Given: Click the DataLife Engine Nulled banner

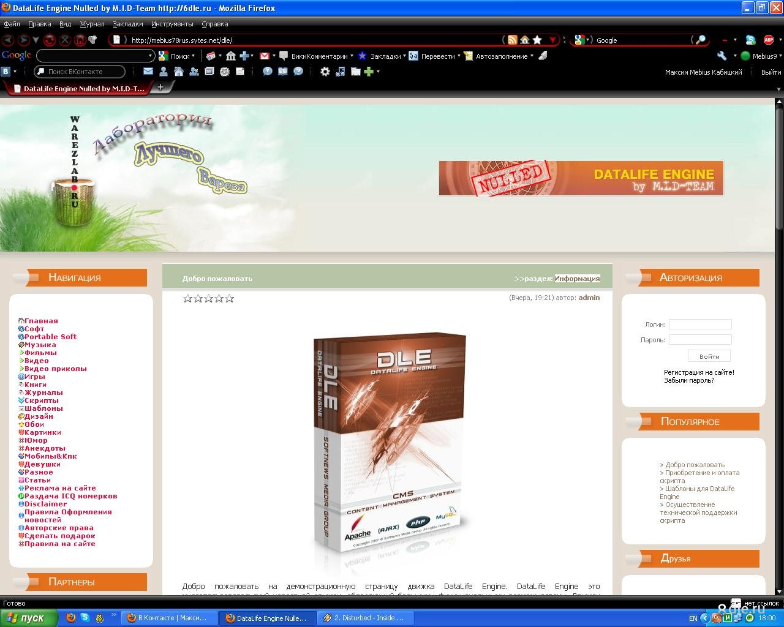Looking at the screenshot, I should coord(581,178).
